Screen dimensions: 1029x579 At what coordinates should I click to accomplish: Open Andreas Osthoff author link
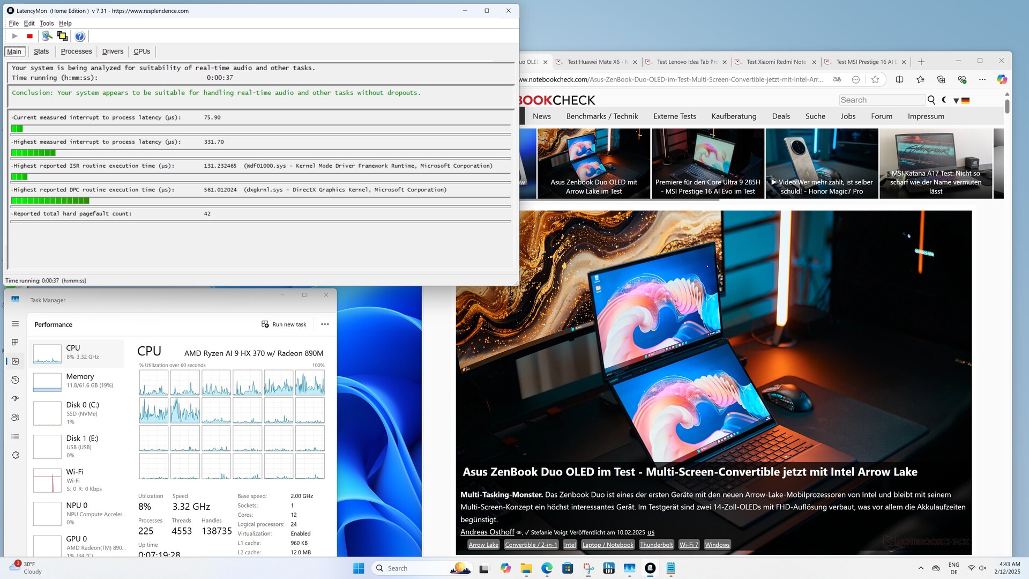pos(487,532)
